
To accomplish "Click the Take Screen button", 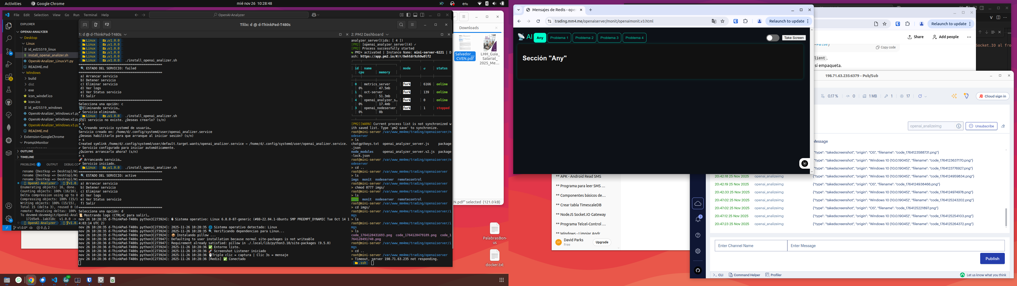I will coord(793,38).
